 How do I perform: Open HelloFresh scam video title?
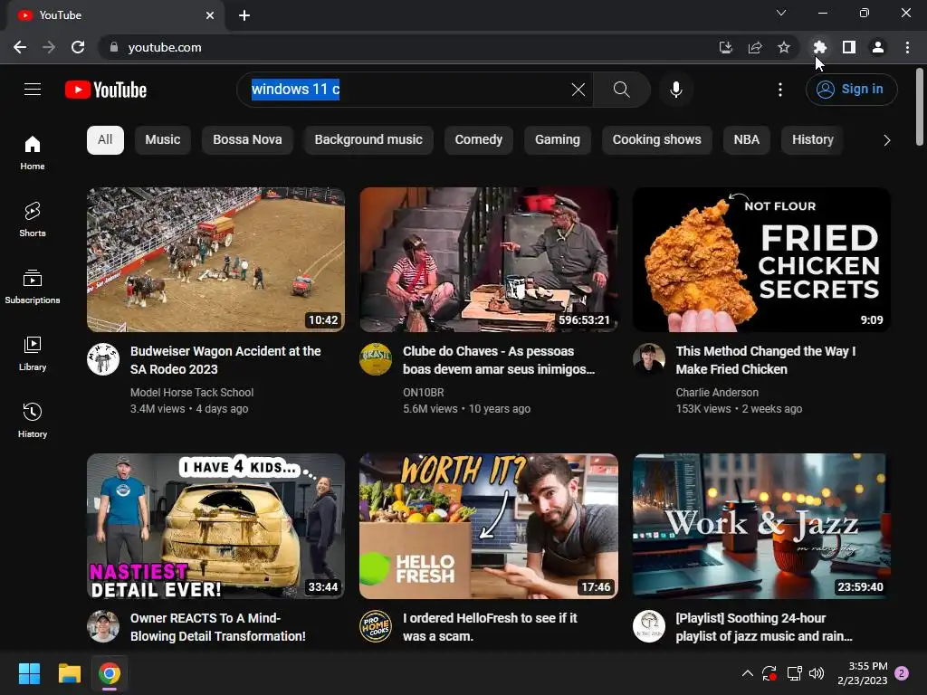coord(490,627)
